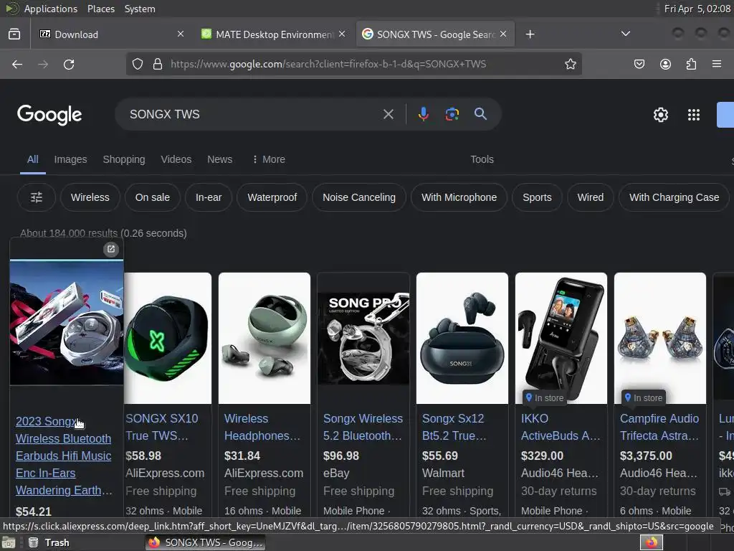Open 2023 Songx Wireless Bluetooth Earbuds link

pos(64,456)
